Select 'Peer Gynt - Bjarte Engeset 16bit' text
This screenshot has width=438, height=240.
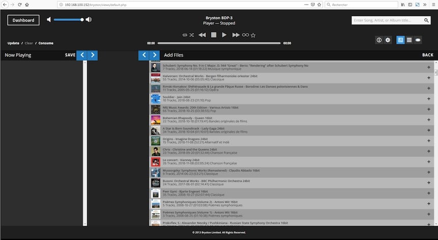(x=185, y=192)
